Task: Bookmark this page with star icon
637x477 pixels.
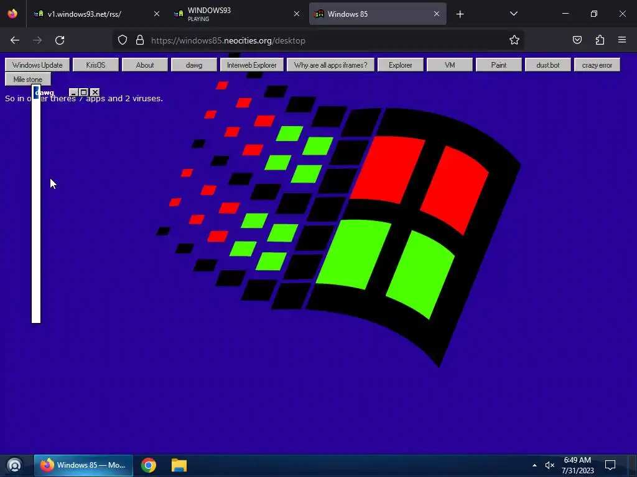Action: (x=514, y=40)
